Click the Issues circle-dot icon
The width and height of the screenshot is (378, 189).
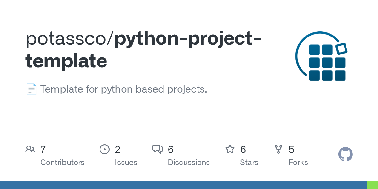click(104, 149)
